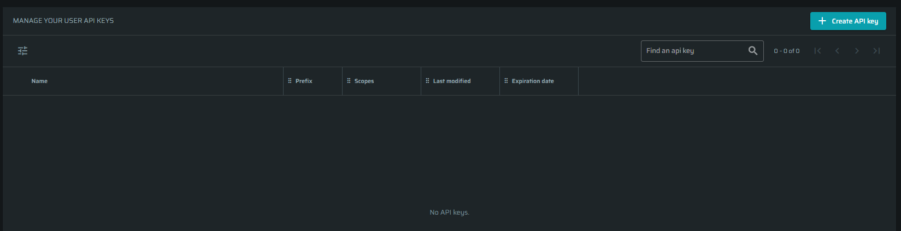901x231 pixels.
Task: Click the Manage Your User API Keys title
Action: 63,21
